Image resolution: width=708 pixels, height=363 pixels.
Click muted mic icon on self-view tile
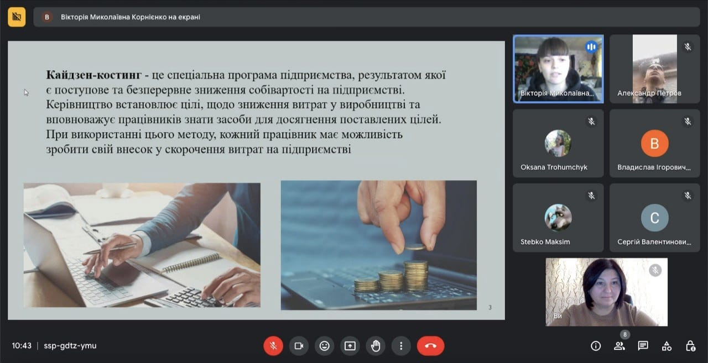pyautogui.click(x=655, y=270)
